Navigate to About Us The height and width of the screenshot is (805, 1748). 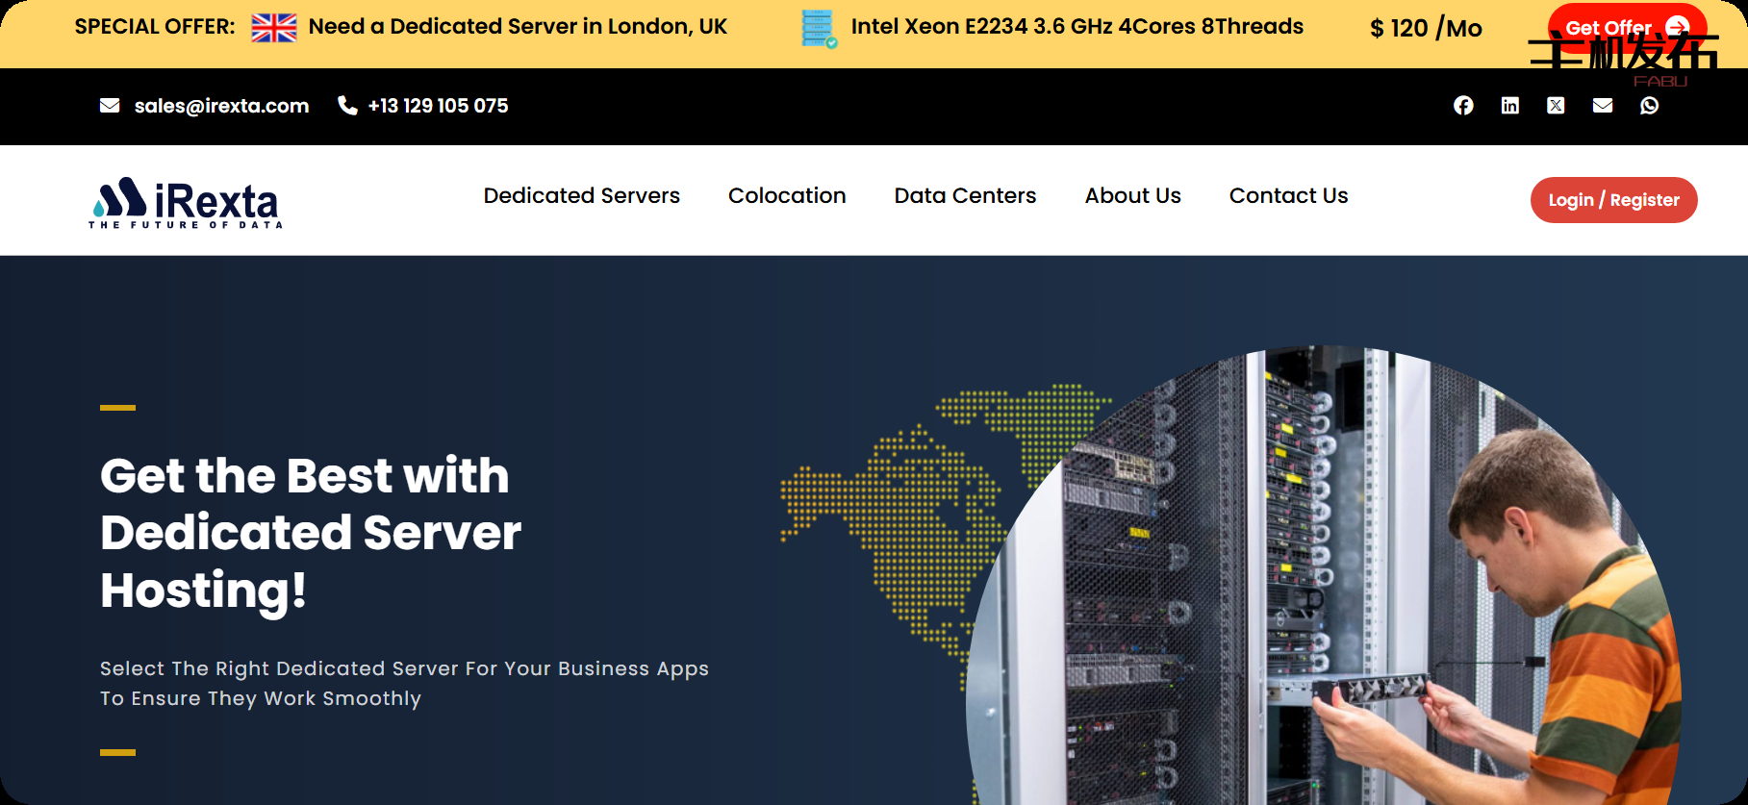point(1132,196)
